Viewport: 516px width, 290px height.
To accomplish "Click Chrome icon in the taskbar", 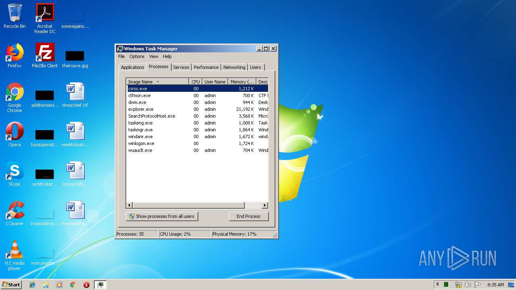I will 73,285.
